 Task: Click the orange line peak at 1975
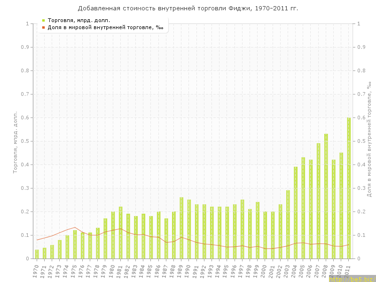75,227
